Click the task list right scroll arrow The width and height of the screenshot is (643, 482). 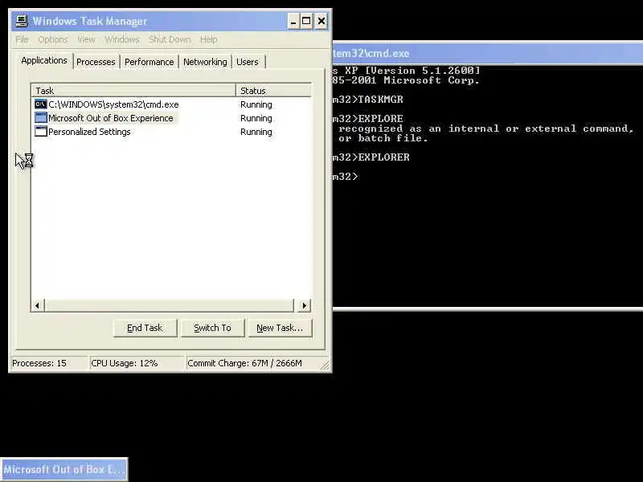coord(304,305)
